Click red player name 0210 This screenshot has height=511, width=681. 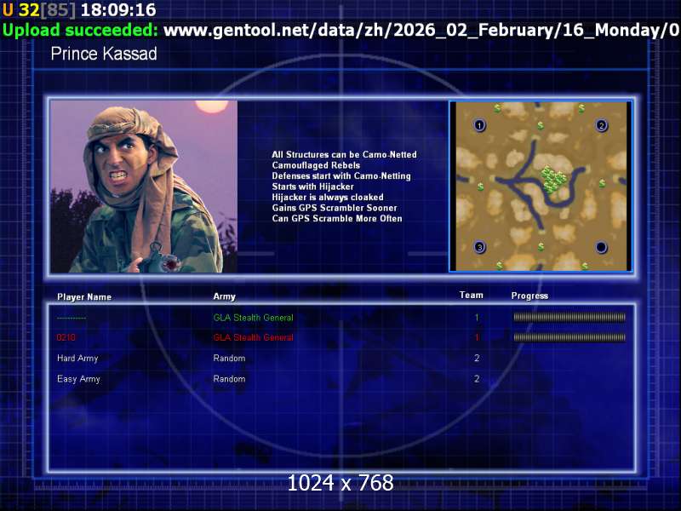click(x=66, y=337)
